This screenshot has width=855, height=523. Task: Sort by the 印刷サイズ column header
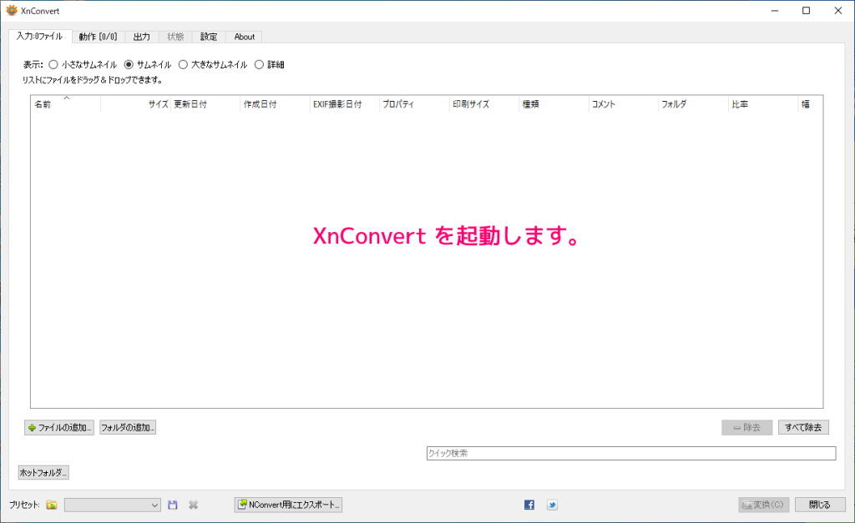(484, 104)
